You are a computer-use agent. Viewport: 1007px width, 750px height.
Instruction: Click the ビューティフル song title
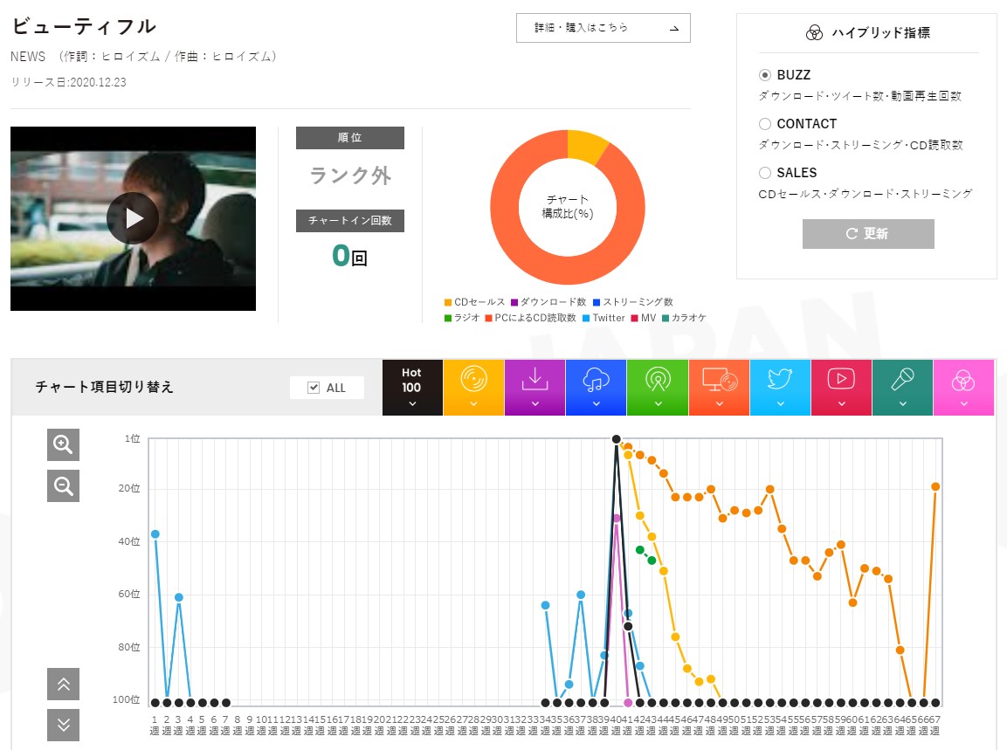pyautogui.click(x=84, y=26)
